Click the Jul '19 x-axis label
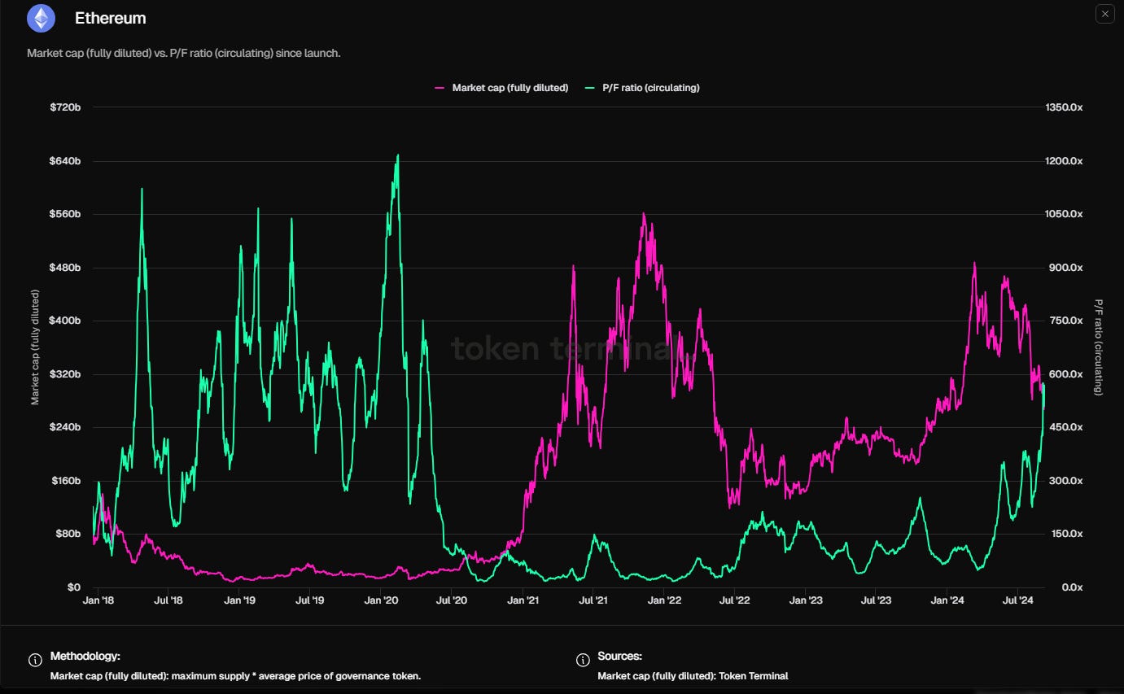 (x=309, y=601)
